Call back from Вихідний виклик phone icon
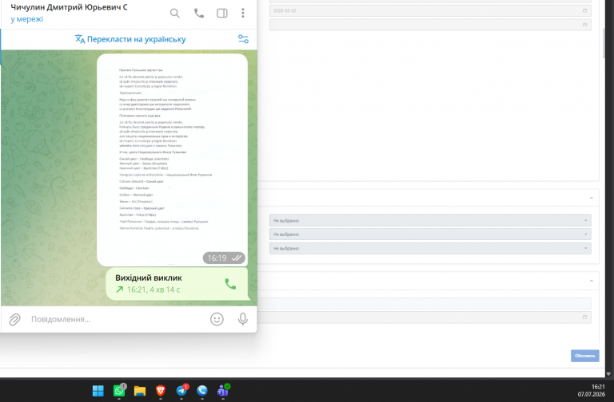The image size is (614, 402). [x=230, y=284]
